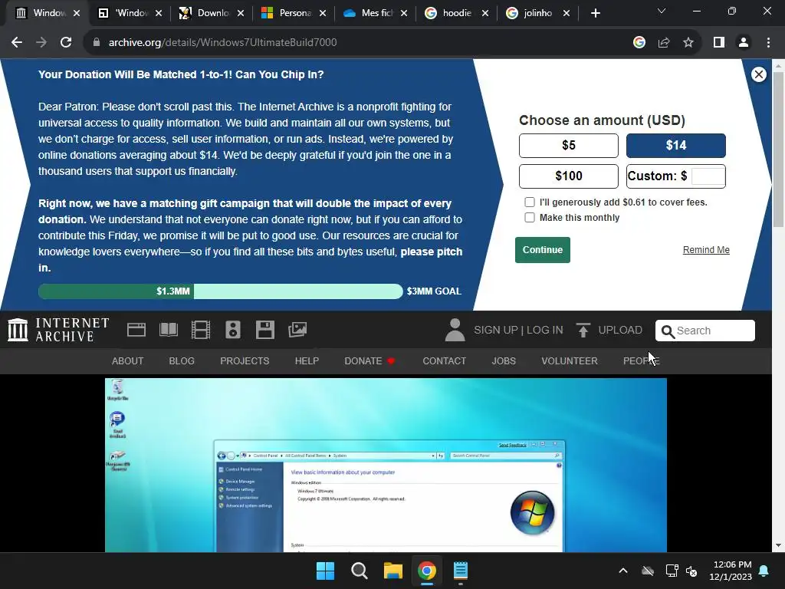Open notification bell in system tray

pos(764,571)
